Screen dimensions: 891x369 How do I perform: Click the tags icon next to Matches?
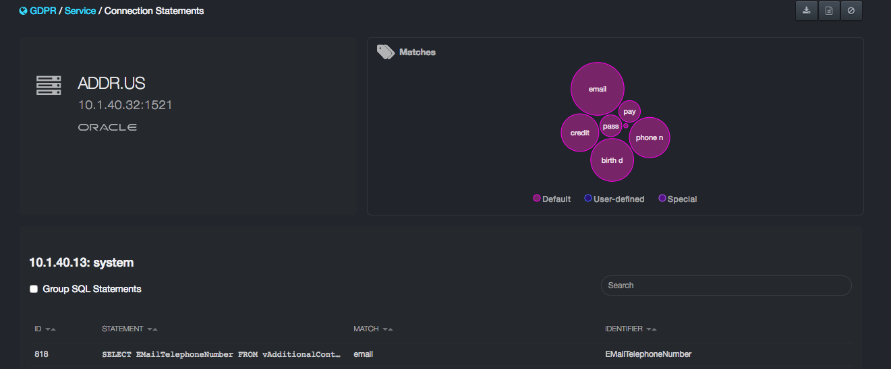tap(385, 52)
